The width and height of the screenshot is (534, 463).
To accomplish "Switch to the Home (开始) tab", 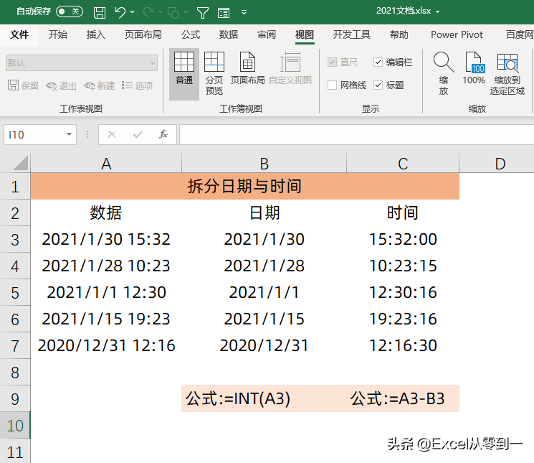I will click(x=57, y=34).
